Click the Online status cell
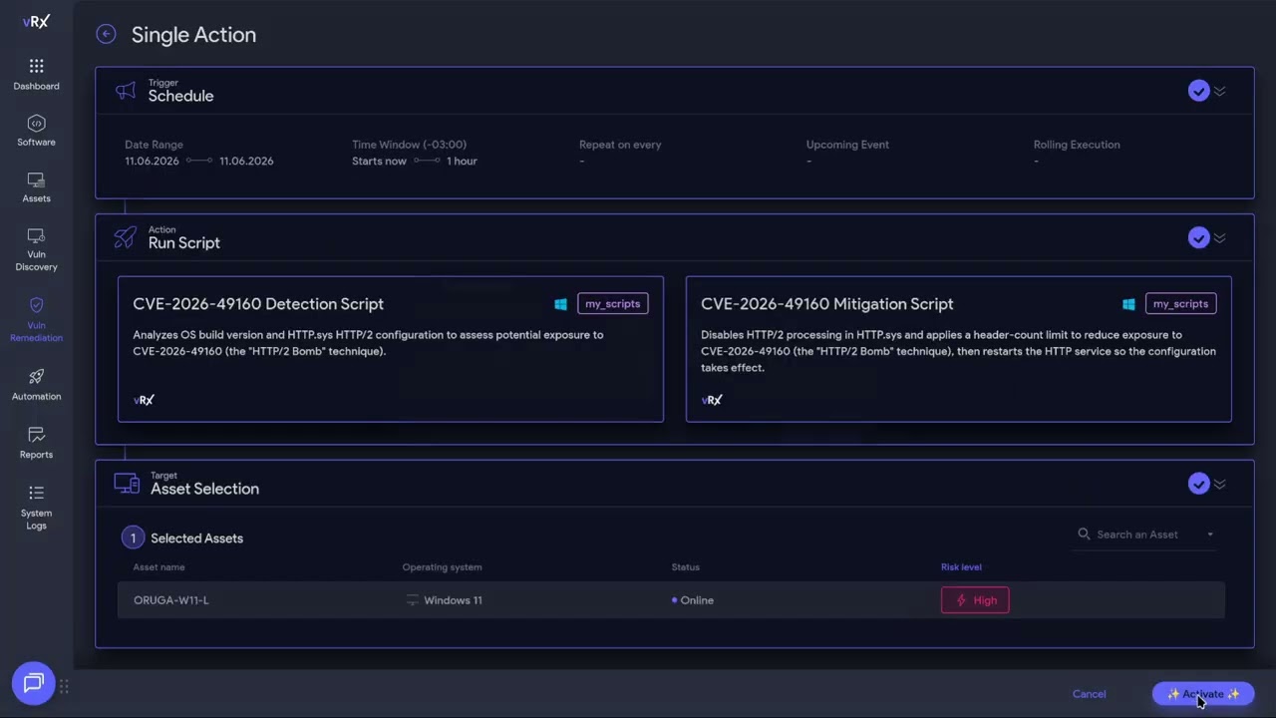Image resolution: width=1276 pixels, height=718 pixels. [x=693, y=600]
